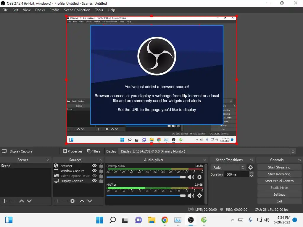Move scene up in Scenes panel
The height and width of the screenshot is (227, 303).
pos(21,201)
